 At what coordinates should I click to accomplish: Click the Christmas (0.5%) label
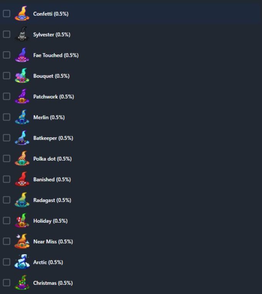53,283
